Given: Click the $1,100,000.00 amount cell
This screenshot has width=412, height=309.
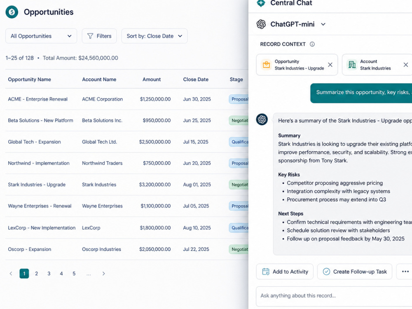Looking at the screenshot, I should (x=156, y=206).
